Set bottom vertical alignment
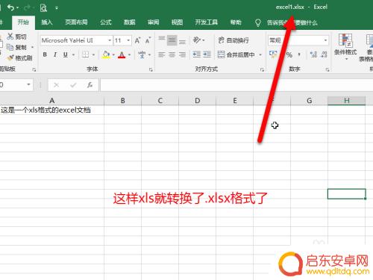The width and height of the screenshot is (373, 280). (x=182, y=41)
